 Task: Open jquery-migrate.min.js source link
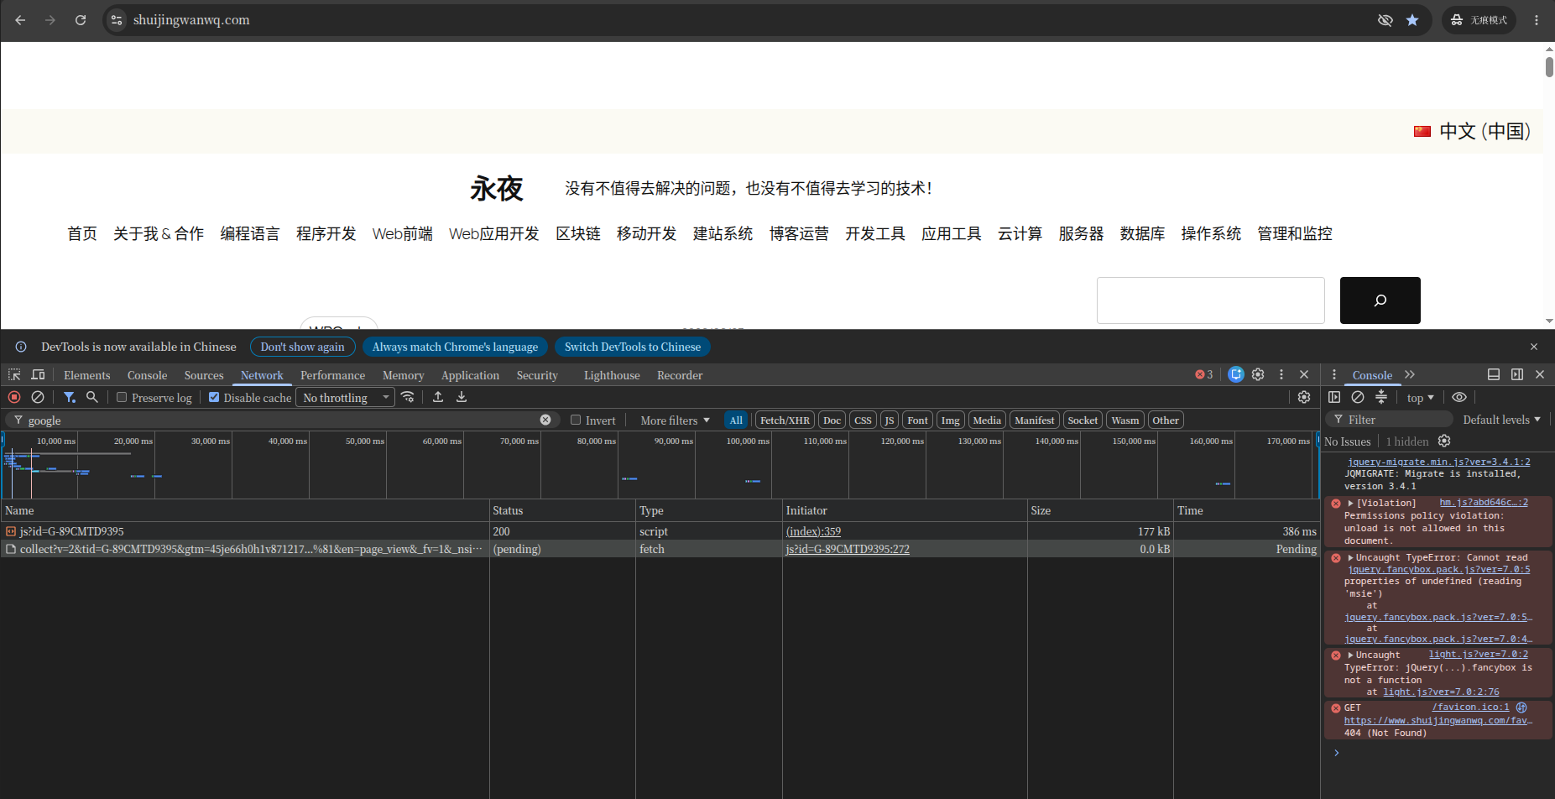point(1438,462)
